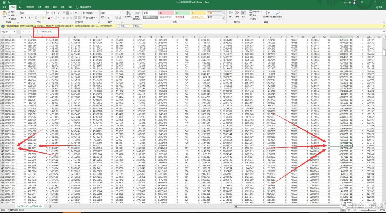Select the Format Painter (格式刷) brush

[9, 19]
